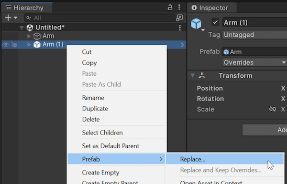Switch to the Inspector tab
Image resolution: width=287 pixels, height=184 pixels.
pyautogui.click(x=212, y=8)
